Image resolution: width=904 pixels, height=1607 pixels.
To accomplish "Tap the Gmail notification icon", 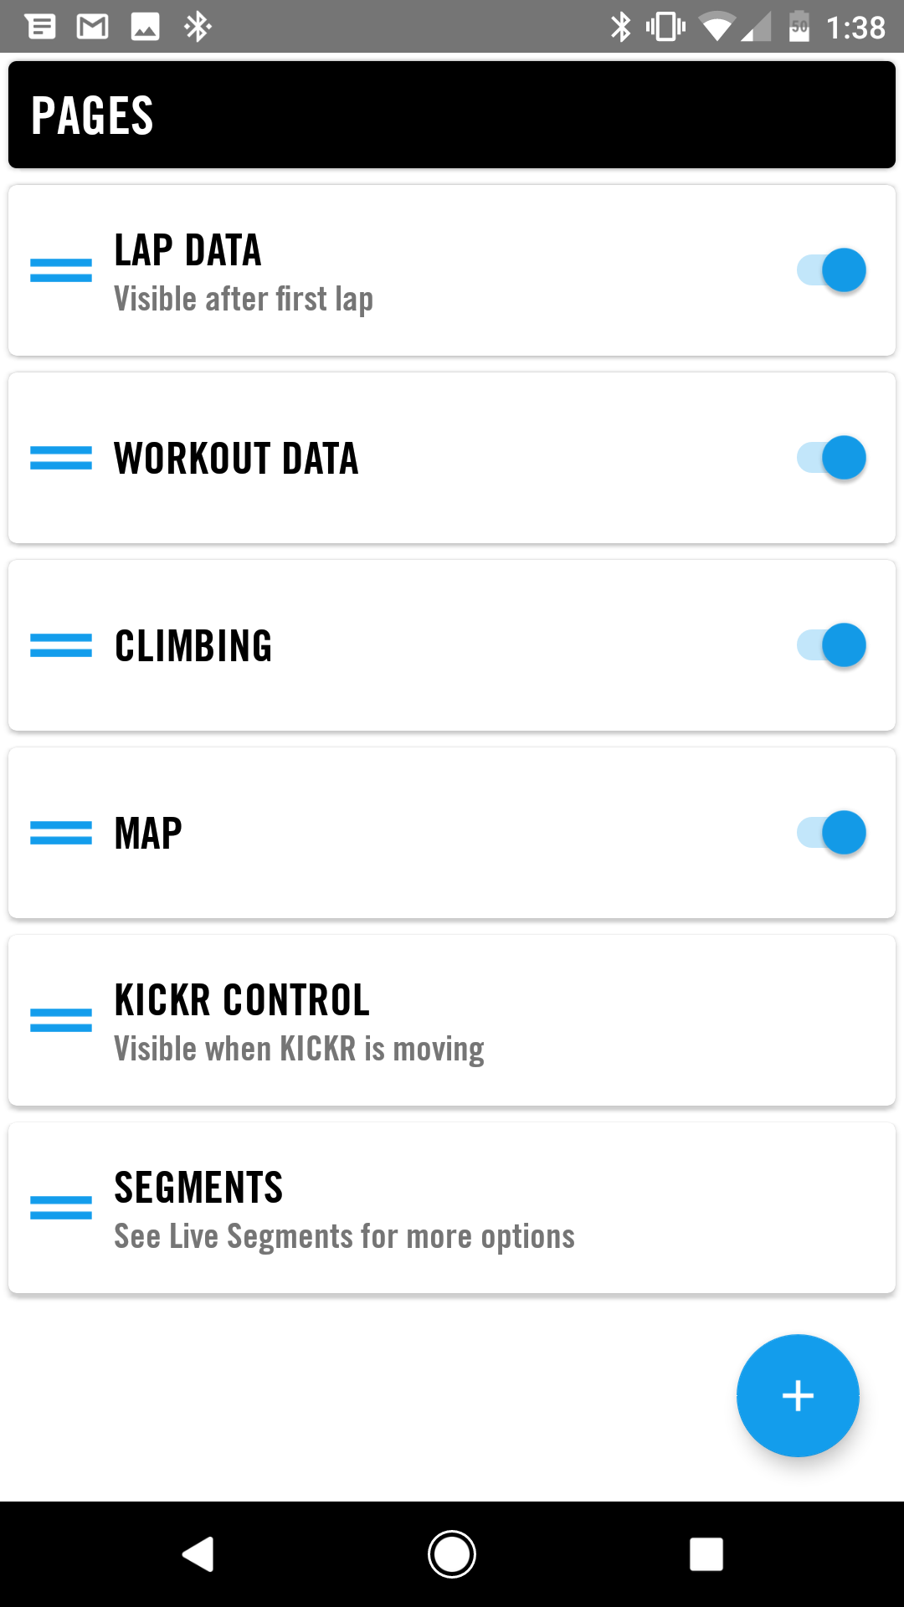I will 92,27.
